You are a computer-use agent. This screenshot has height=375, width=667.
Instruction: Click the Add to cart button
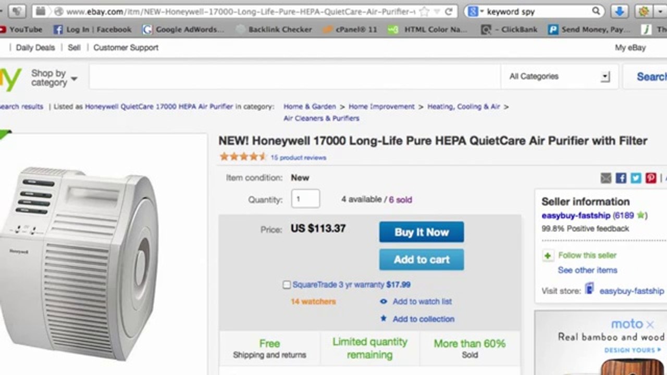[x=421, y=259]
